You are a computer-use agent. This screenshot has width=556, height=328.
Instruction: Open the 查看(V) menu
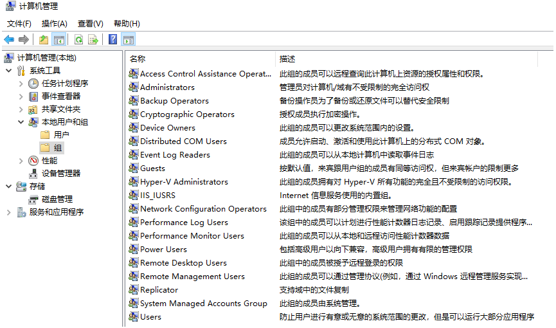coord(91,24)
